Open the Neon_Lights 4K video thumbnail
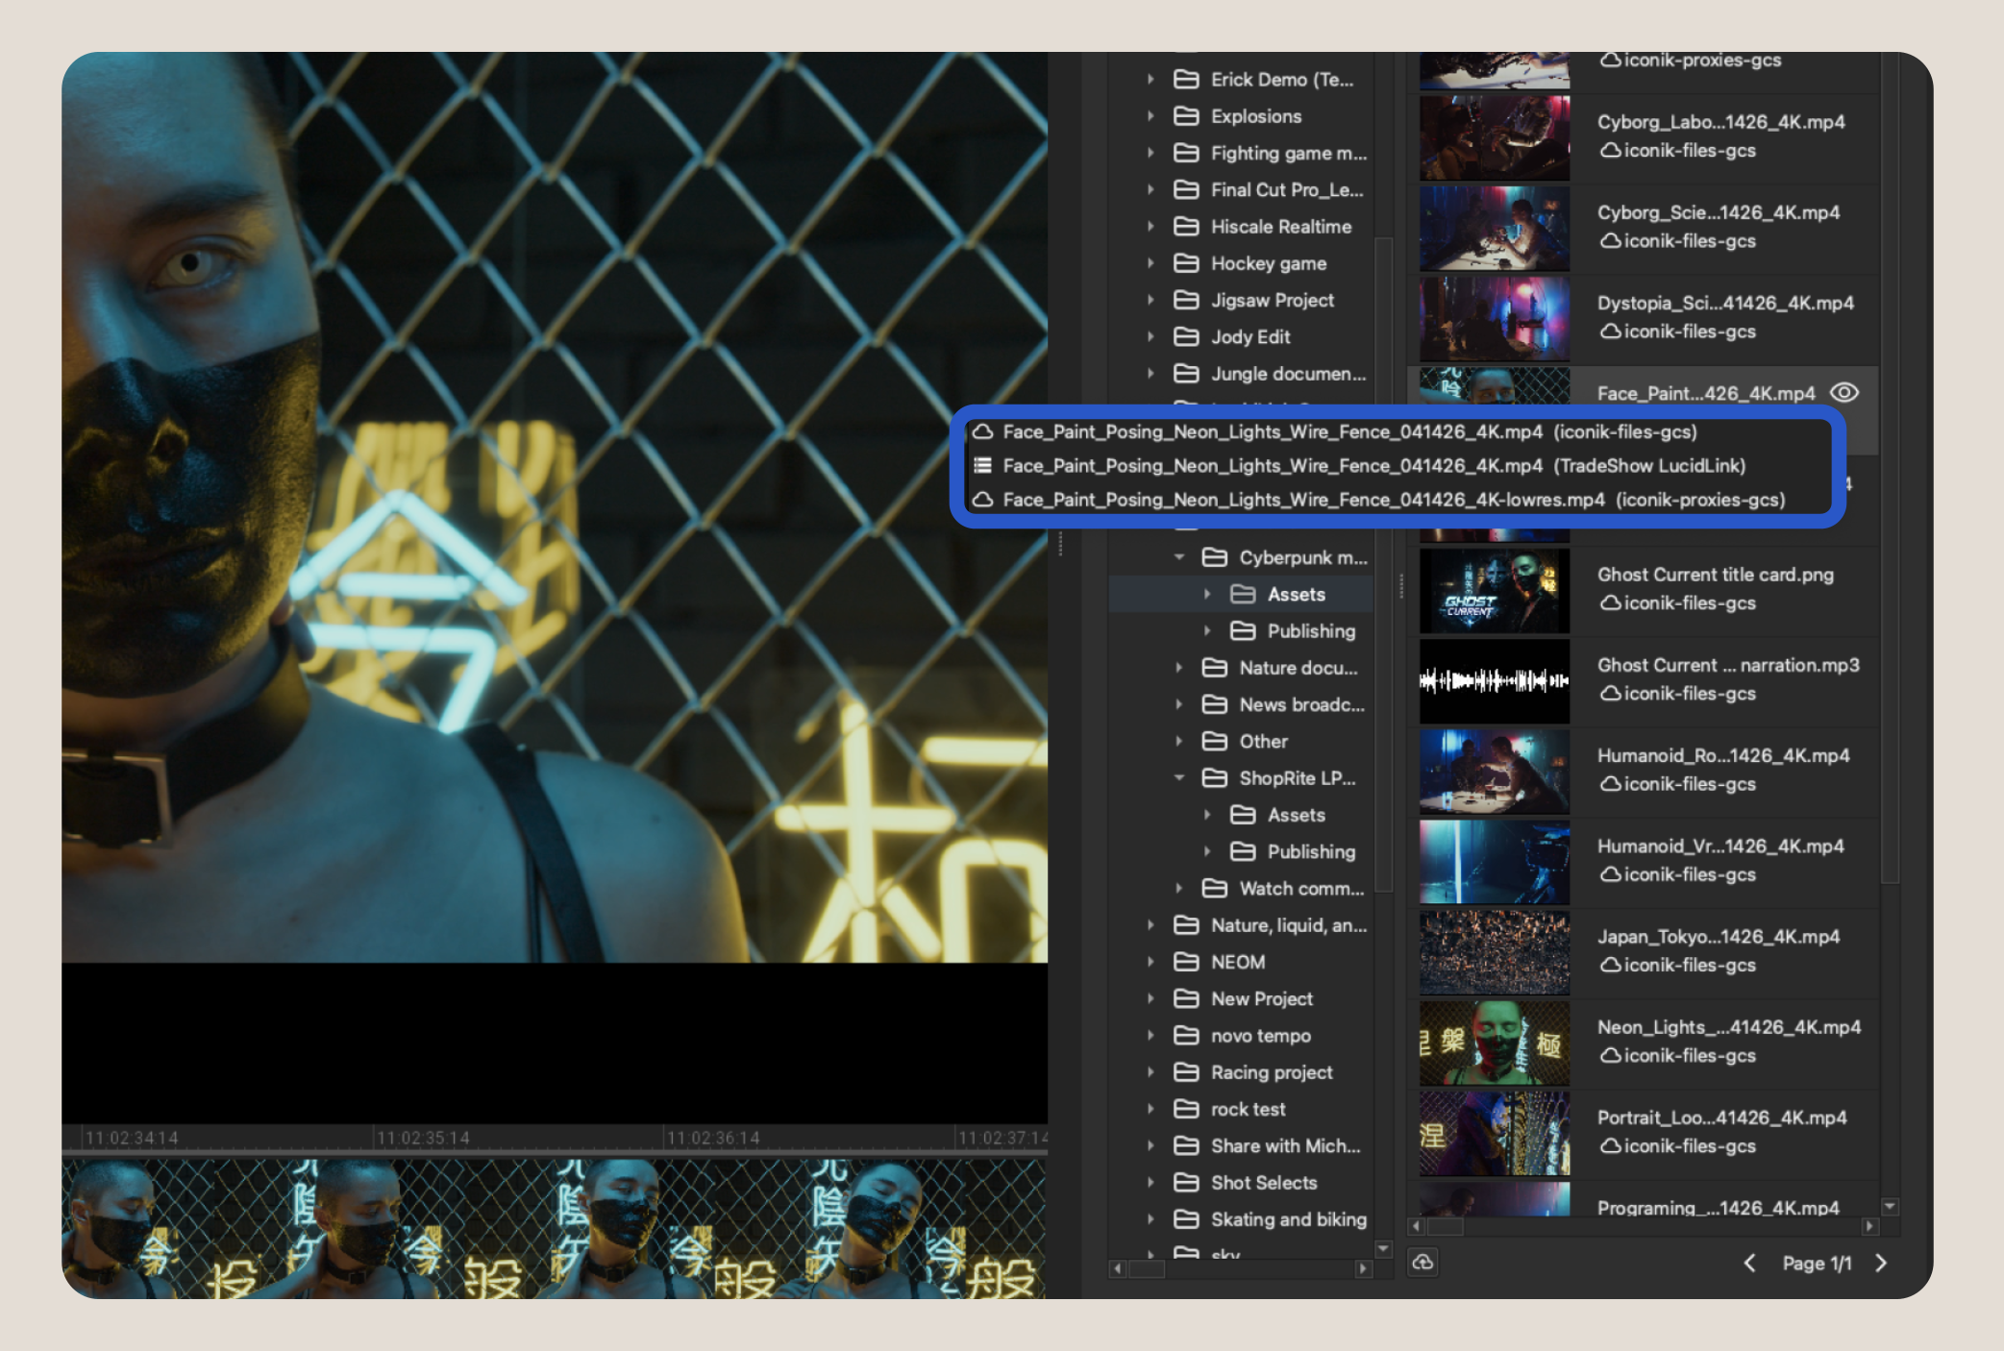Image resolution: width=2004 pixels, height=1351 pixels. click(1494, 1044)
